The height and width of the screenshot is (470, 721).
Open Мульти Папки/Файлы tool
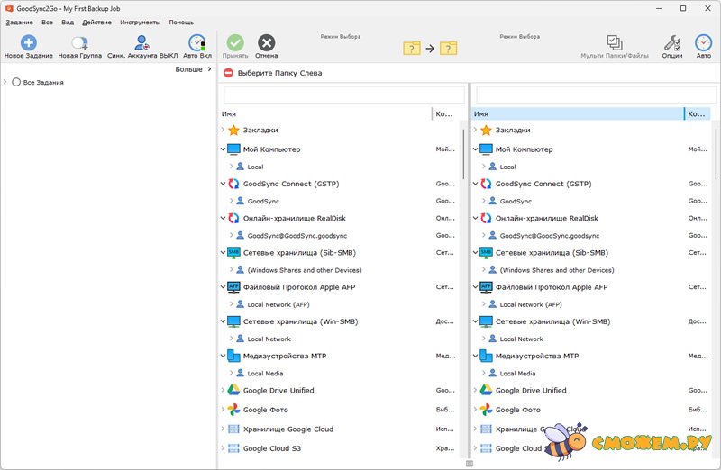[614, 42]
